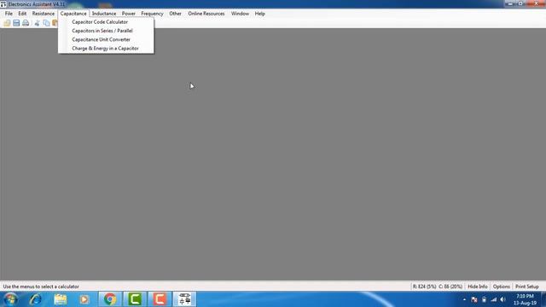546x307 pixels.
Task: Open file icon in toolbar
Action: [x=7, y=23]
